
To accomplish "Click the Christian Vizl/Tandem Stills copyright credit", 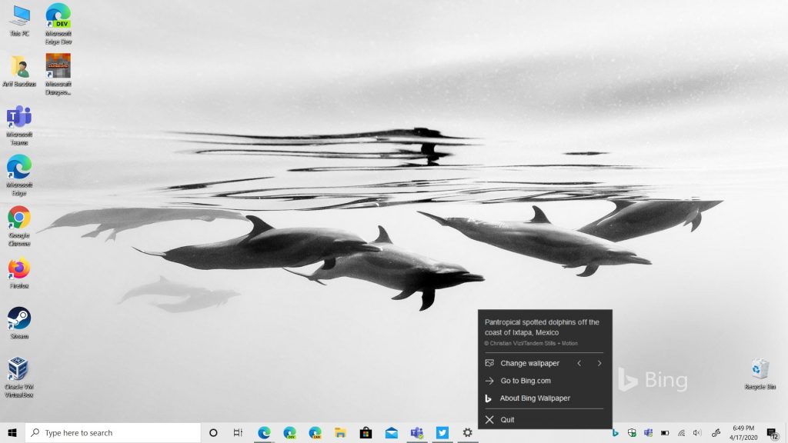I will click(x=531, y=344).
